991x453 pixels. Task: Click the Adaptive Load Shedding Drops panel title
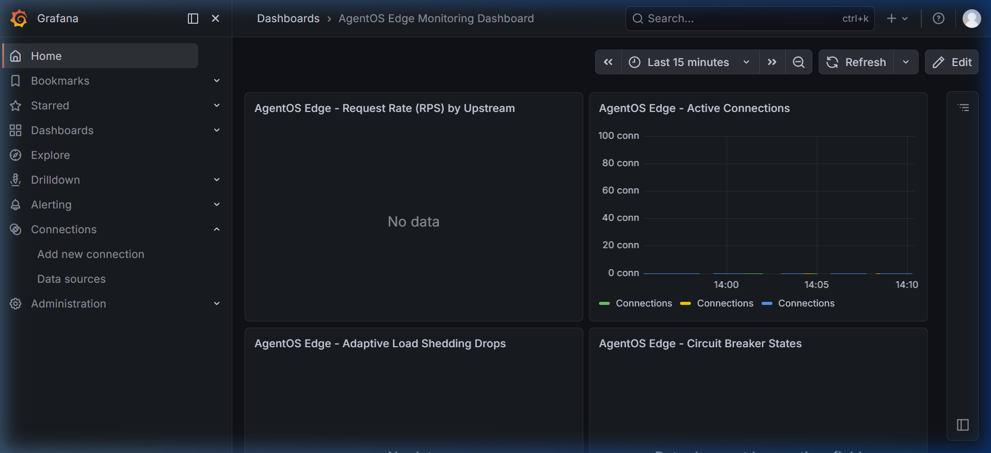coord(380,344)
